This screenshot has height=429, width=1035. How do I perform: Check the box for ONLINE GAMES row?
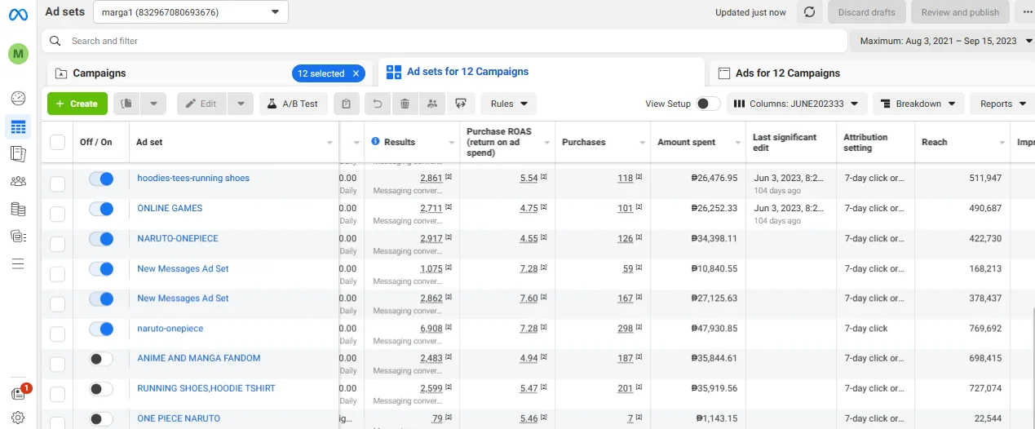[57, 214]
